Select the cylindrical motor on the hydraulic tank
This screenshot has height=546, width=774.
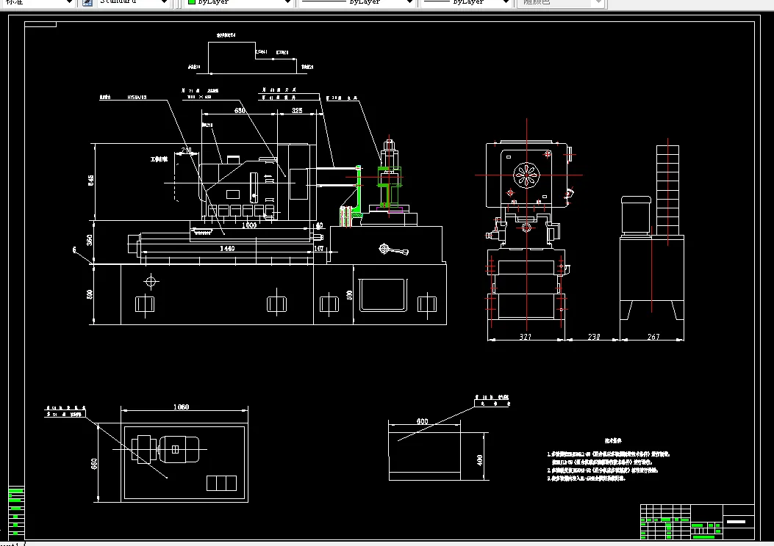[x=636, y=215]
